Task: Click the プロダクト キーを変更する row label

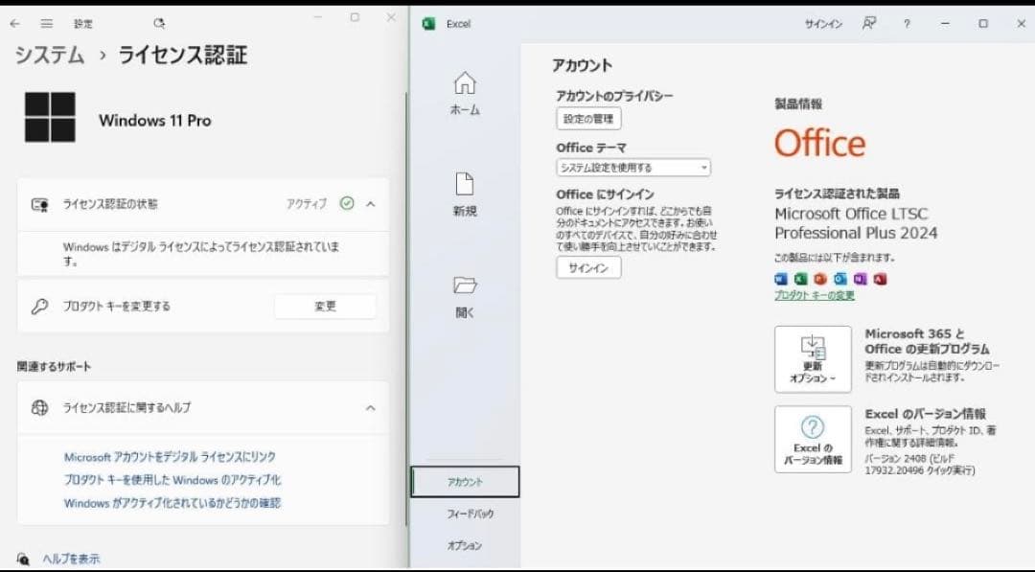Action: [116, 307]
